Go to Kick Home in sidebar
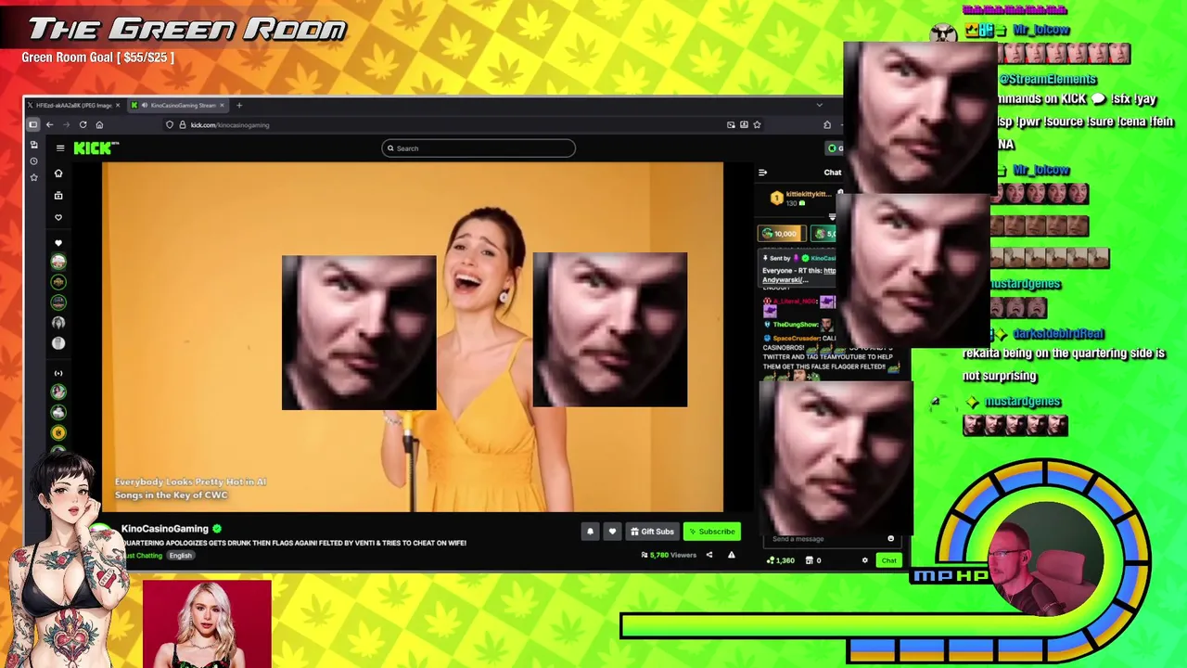Viewport: 1187px width, 668px height. coord(58,173)
